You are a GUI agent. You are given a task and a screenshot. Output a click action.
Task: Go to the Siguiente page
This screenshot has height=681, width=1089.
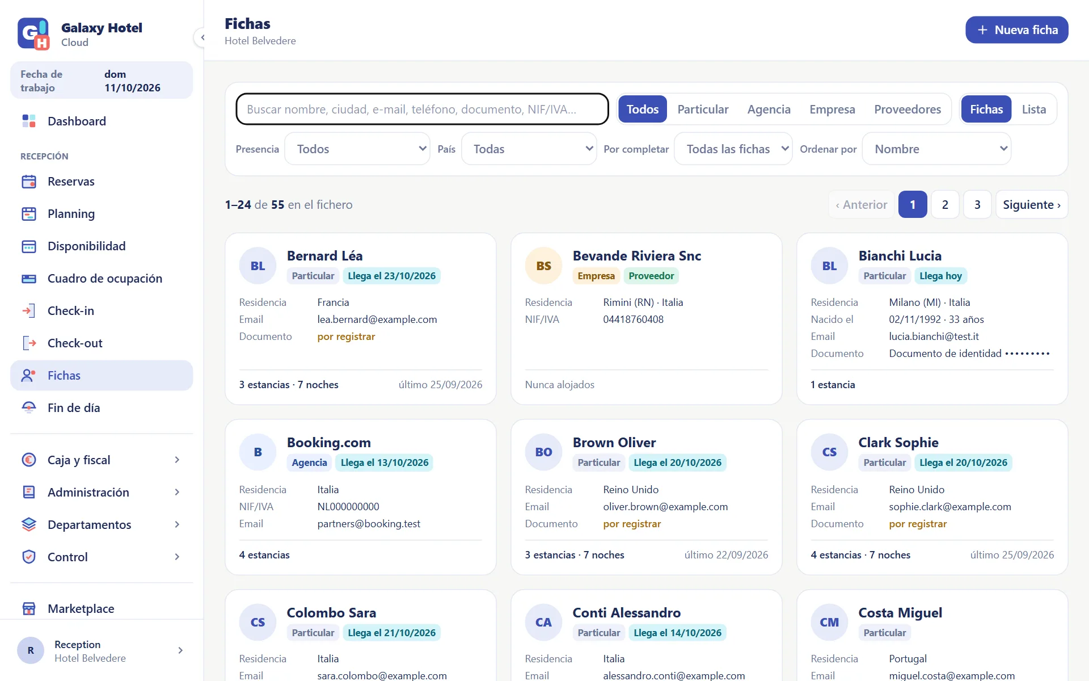1032,204
